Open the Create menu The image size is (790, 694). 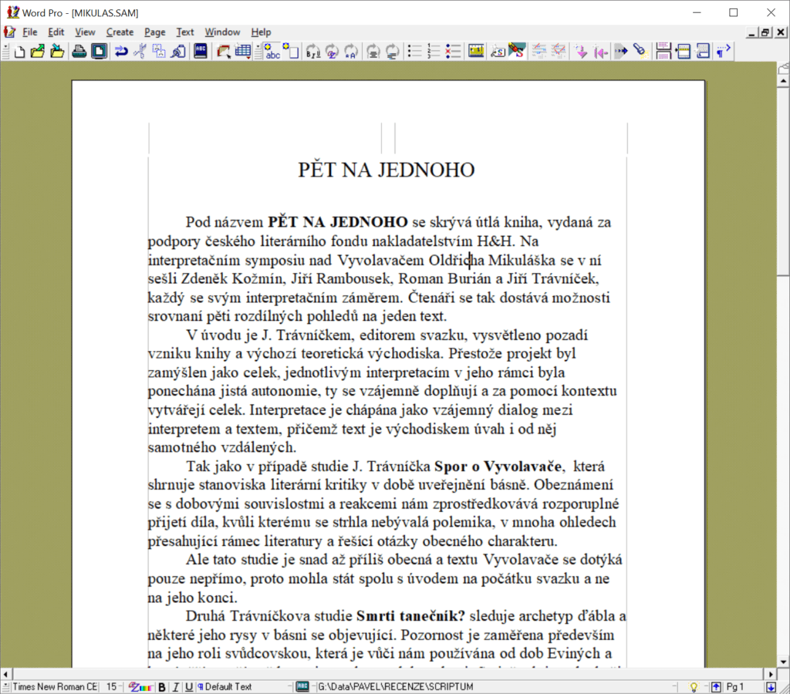[120, 32]
